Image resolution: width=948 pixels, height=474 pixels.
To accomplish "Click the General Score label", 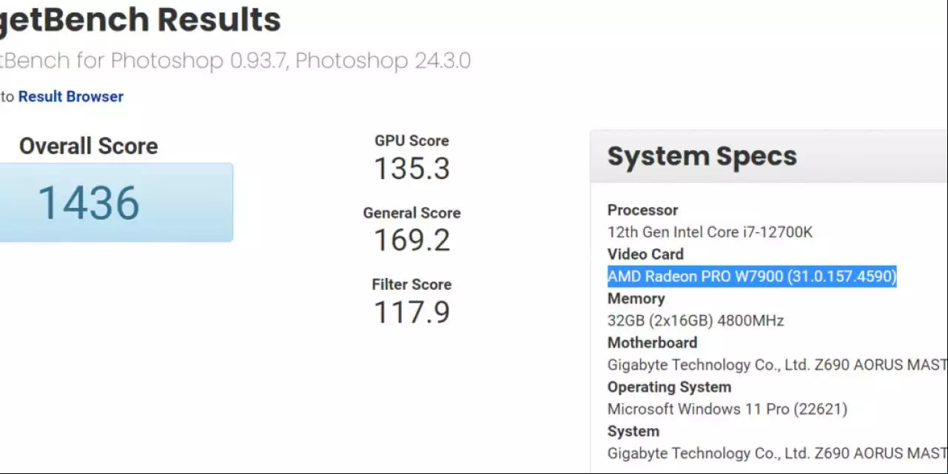I will pos(411,213).
